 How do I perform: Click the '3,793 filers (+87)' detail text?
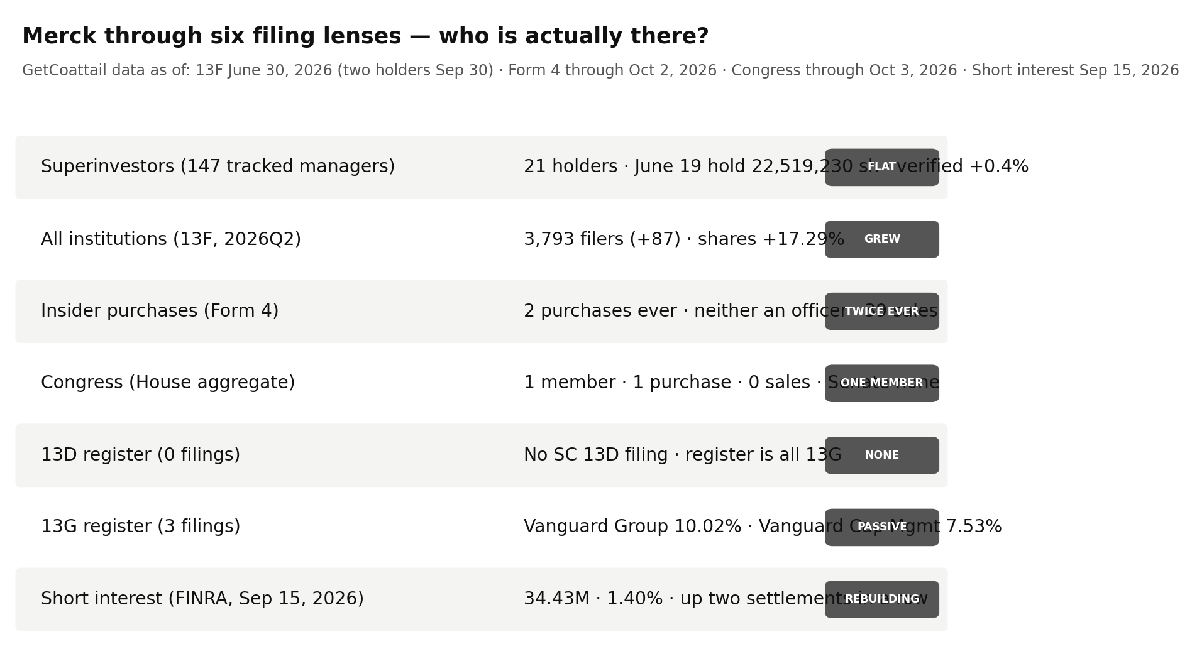[602, 239]
